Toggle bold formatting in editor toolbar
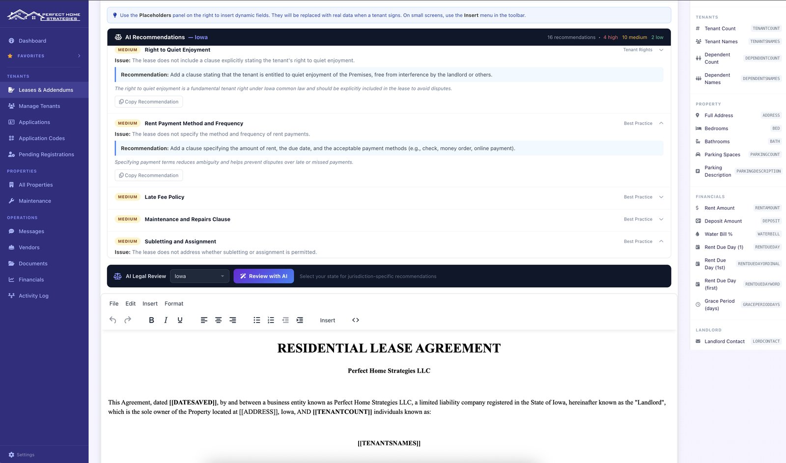This screenshot has width=786, height=463. click(x=151, y=320)
